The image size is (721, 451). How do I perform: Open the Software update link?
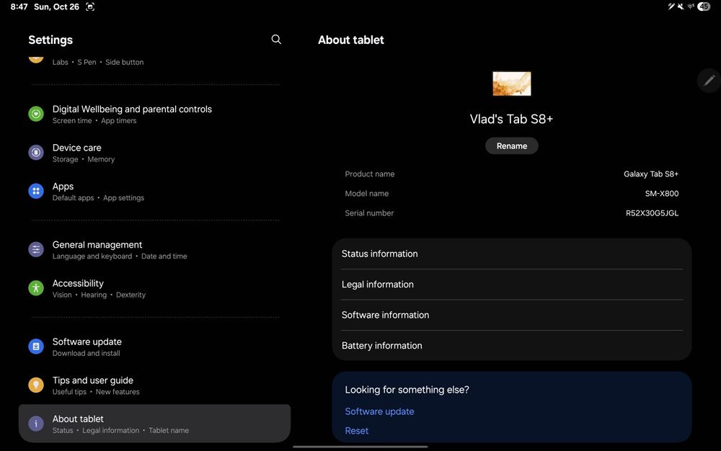pos(379,411)
